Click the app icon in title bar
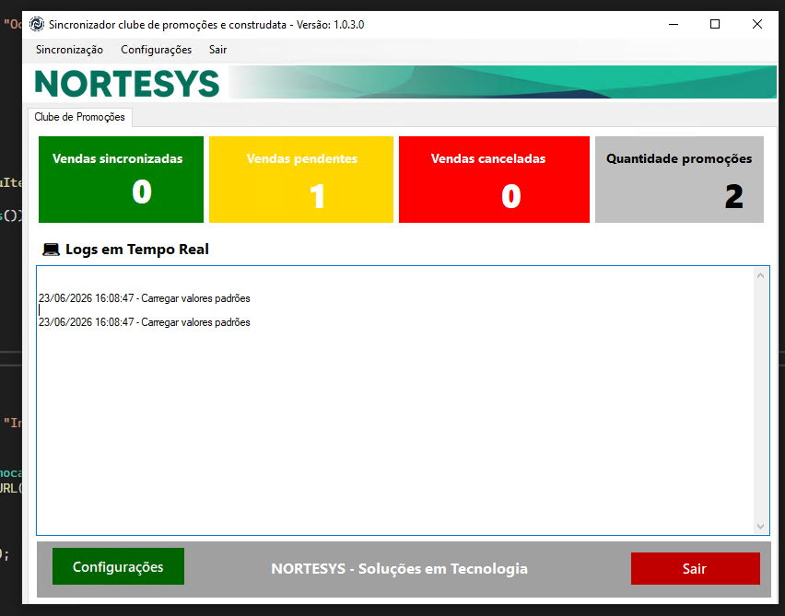785x616 pixels. point(37,24)
